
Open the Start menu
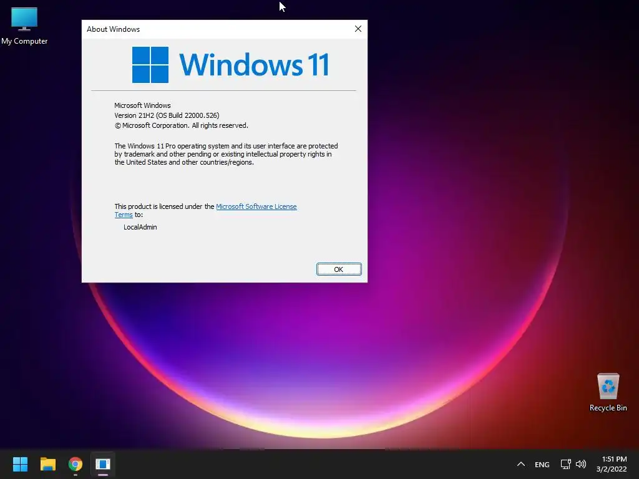[20, 464]
